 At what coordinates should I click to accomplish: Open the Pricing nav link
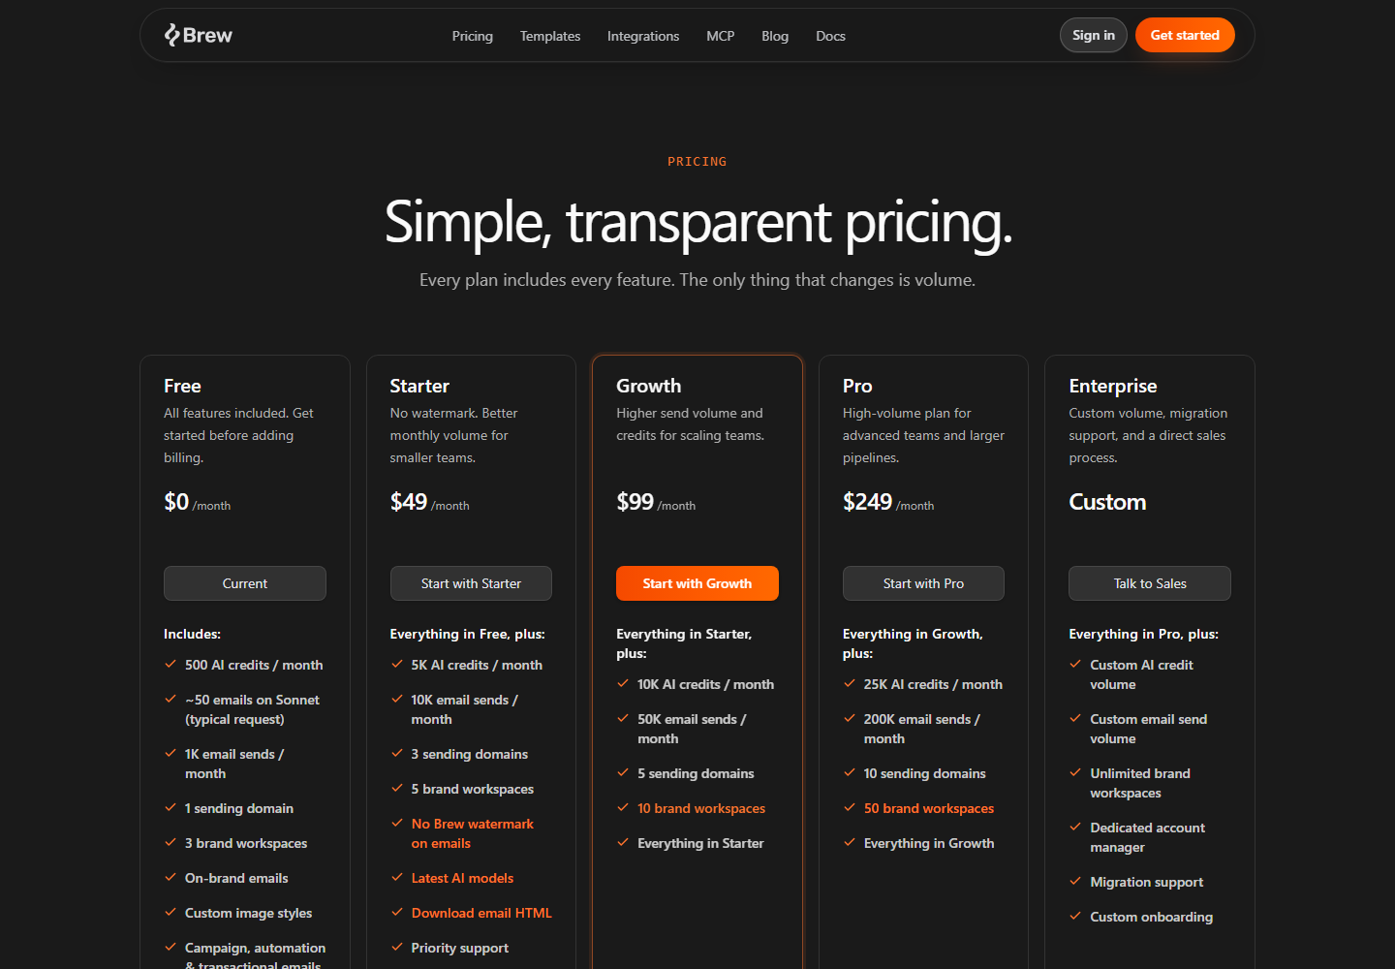tap(473, 36)
